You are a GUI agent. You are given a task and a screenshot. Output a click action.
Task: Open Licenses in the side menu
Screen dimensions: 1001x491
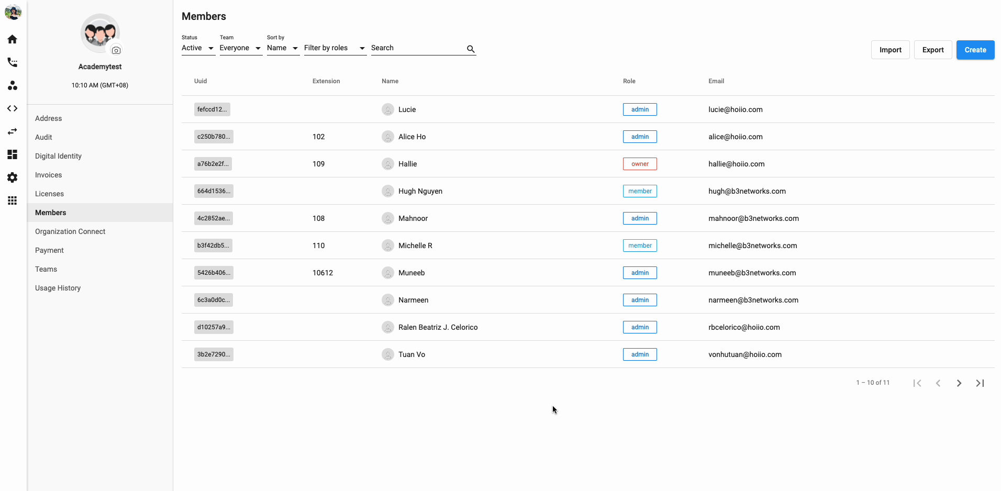[100, 194]
